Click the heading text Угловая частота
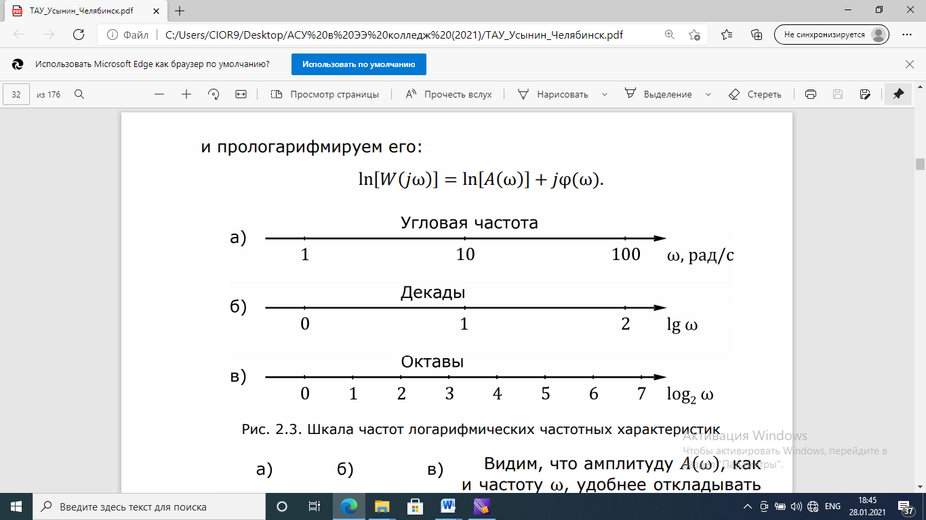The height and width of the screenshot is (520, 926). [469, 223]
